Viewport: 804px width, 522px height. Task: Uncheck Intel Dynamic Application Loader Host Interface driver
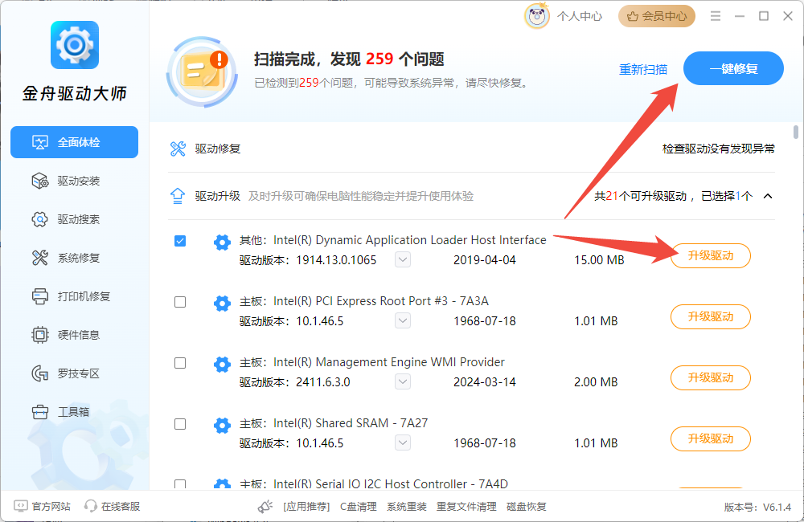(x=180, y=241)
